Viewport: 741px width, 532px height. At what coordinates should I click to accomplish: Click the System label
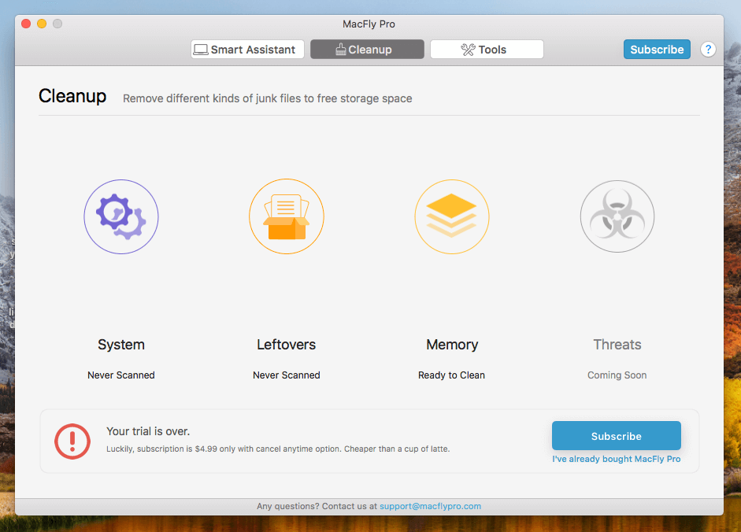(x=121, y=345)
